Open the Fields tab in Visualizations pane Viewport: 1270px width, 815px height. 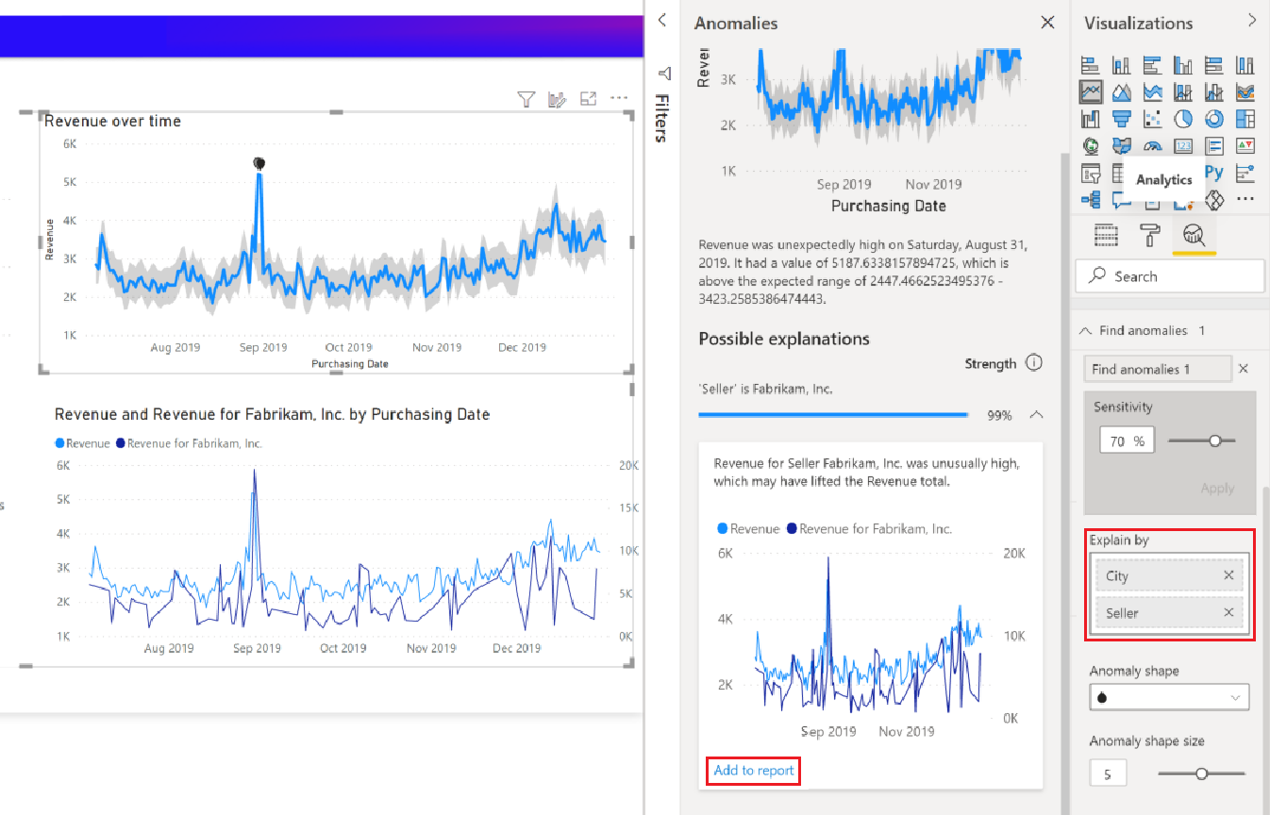1107,235
